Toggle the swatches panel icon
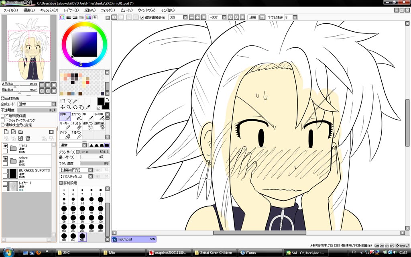This screenshot has height=257, width=411. 88,17
